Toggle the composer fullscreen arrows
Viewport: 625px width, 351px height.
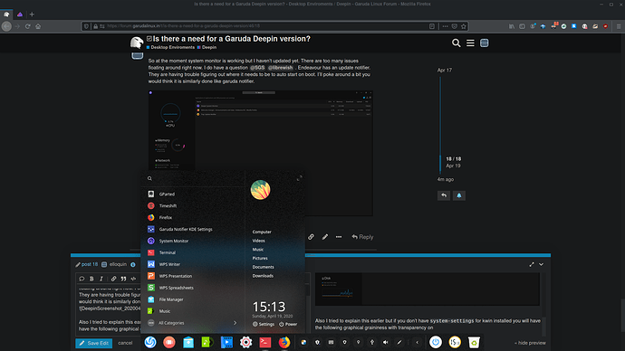pos(532,264)
